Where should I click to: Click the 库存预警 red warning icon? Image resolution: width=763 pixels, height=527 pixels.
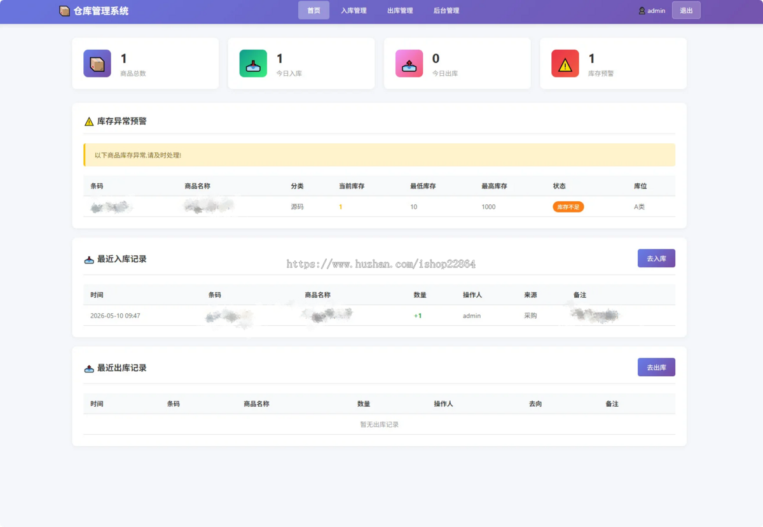[565, 64]
